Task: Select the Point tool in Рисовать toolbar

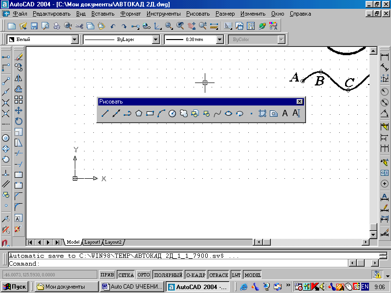Action: 251,114
